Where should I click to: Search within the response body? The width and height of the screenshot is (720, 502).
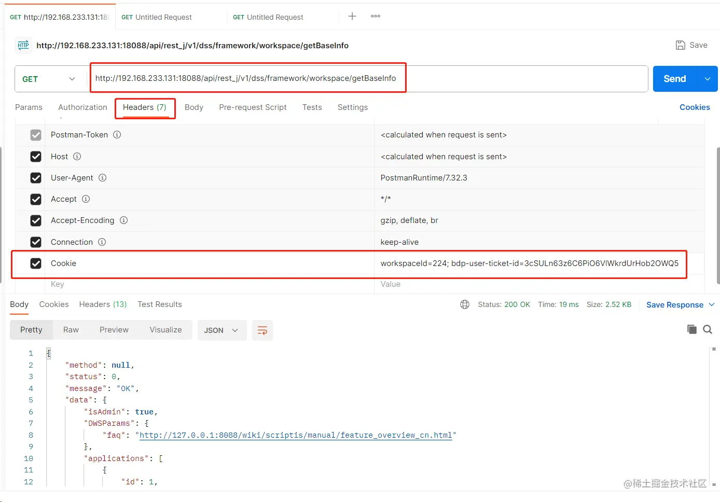[x=708, y=329]
